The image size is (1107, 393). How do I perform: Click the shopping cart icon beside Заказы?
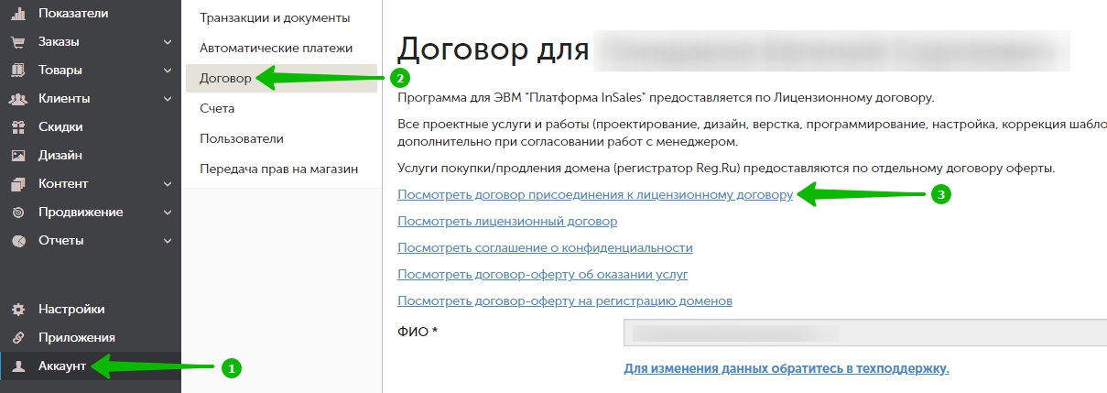pos(17,42)
